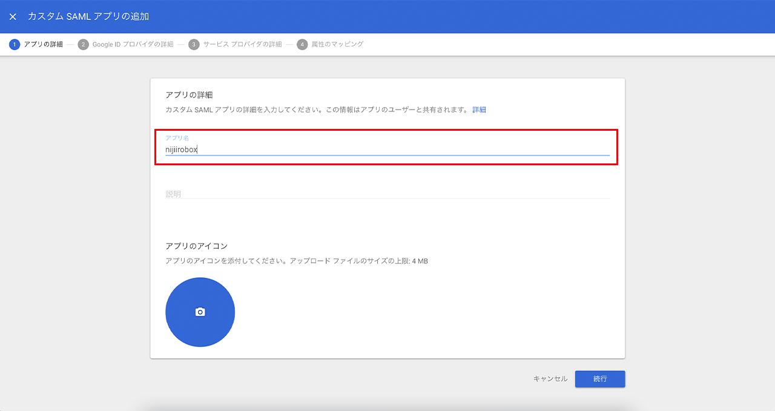Click the step 3 number circle

(x=194, y=44)
